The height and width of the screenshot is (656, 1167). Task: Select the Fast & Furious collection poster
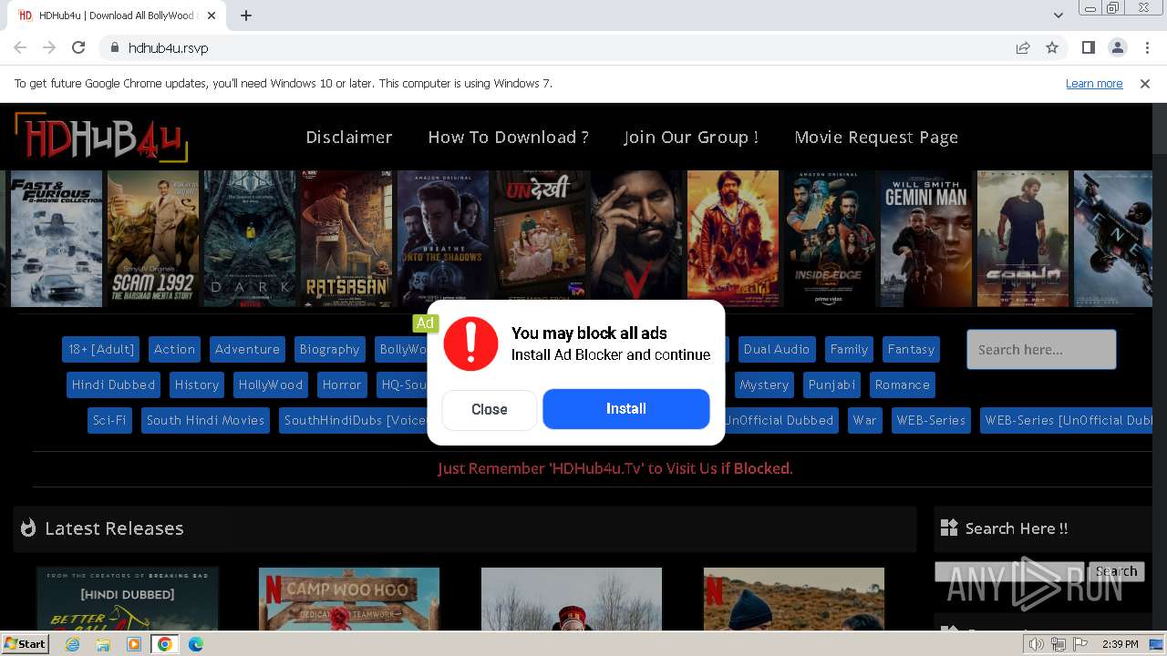[x=57, y=239]
